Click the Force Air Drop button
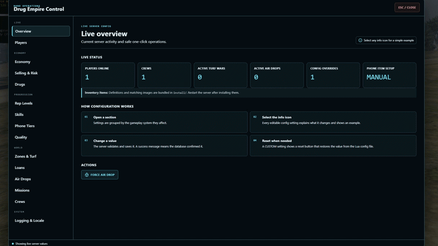 click(100, 174)
